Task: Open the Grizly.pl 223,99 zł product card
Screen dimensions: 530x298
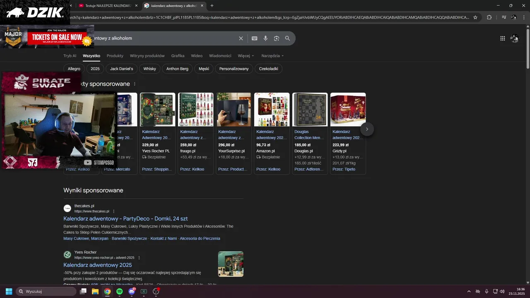Action: (348, 133)
